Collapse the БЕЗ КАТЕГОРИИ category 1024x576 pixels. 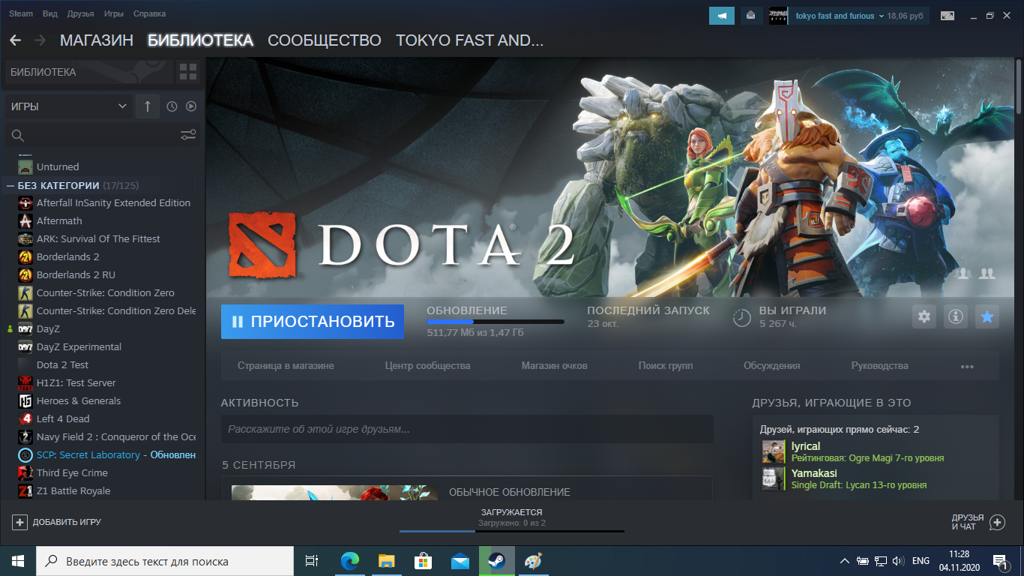10,185
